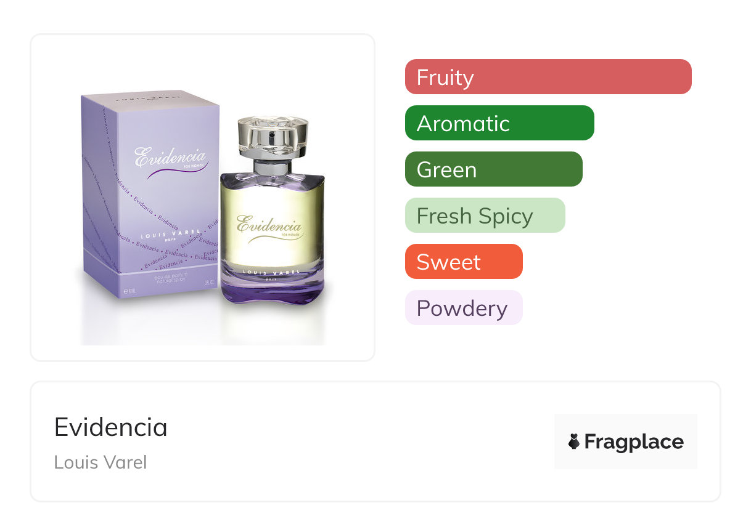Select the Aromatic accord bar

point(499,123)
